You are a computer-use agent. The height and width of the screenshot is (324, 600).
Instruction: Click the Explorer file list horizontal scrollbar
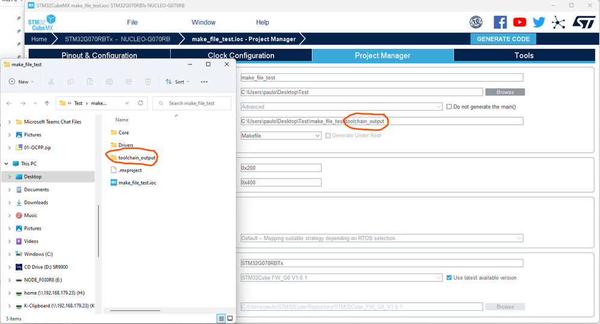click(135, 311)
